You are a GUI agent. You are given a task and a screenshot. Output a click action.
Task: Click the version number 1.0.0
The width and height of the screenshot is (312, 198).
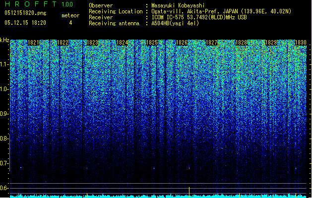coord(67,4)
